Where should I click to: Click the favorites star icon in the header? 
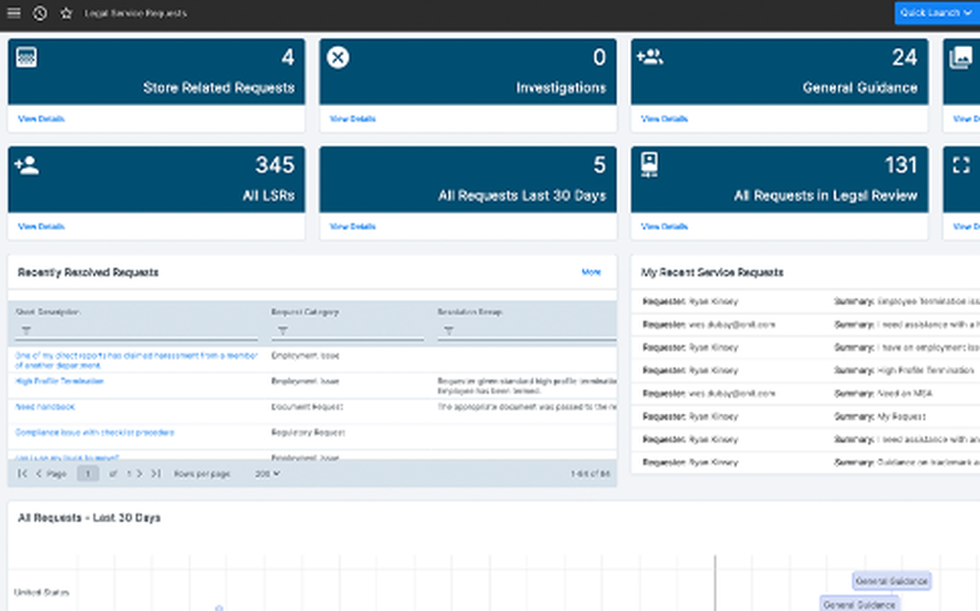[x=65, y=13]
